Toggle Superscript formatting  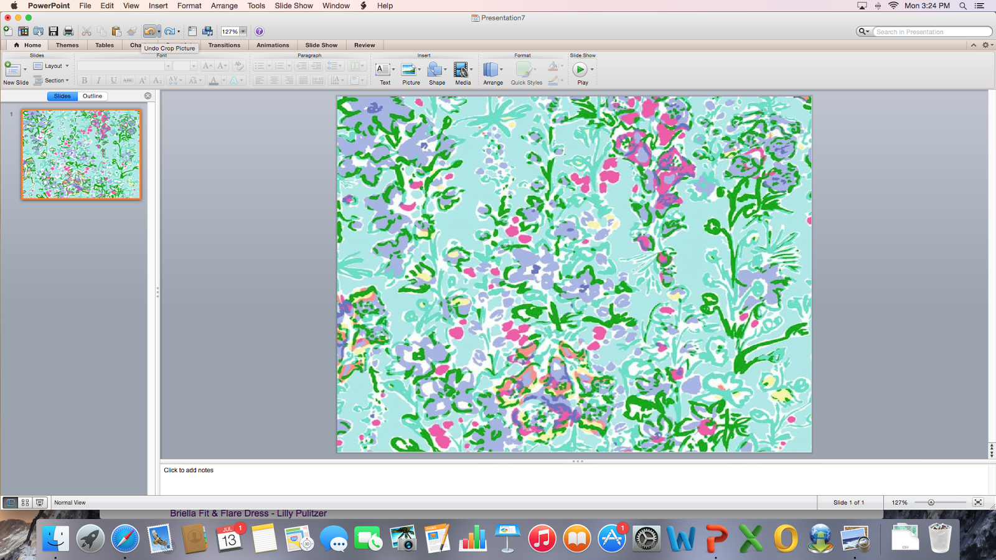(143, 80)
